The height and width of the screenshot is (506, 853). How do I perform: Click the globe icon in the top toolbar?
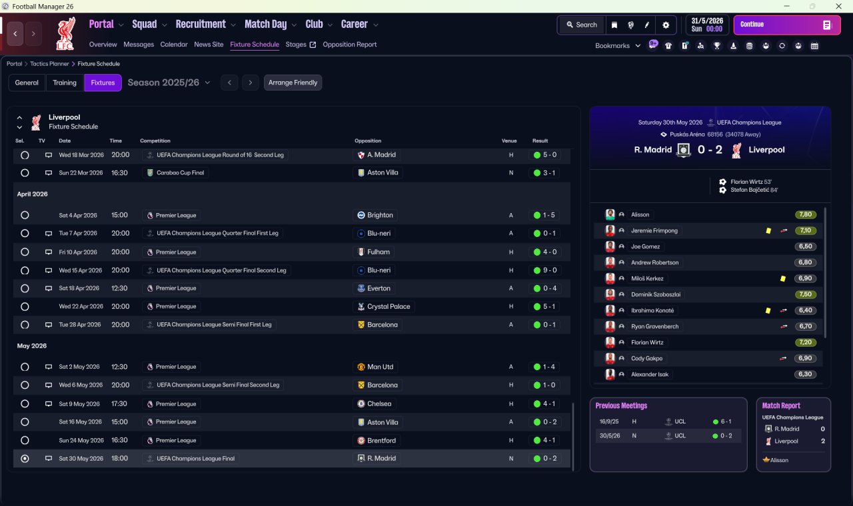pos(630,25)
